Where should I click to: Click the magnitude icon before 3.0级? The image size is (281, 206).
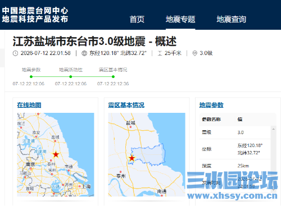tap(195, 53)
